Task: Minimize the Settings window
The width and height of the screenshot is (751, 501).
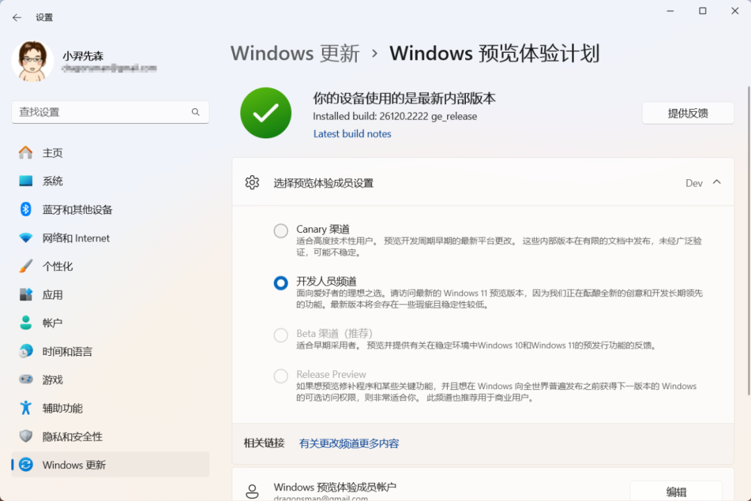Action: [670, 11]
